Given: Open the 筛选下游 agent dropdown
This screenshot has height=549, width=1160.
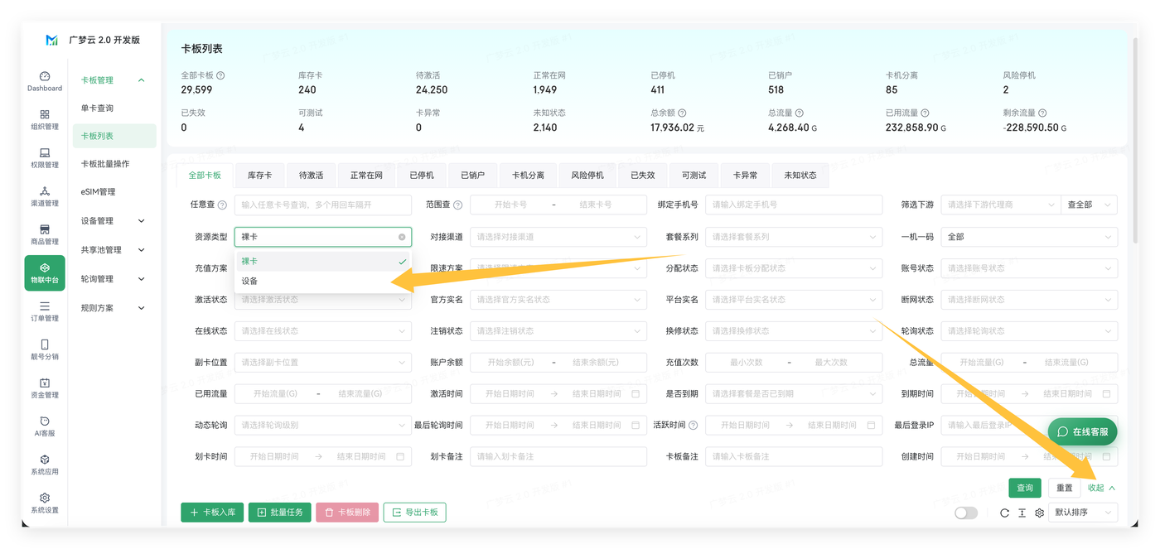Looking at the screenshot, I should tap(1001, 205).
